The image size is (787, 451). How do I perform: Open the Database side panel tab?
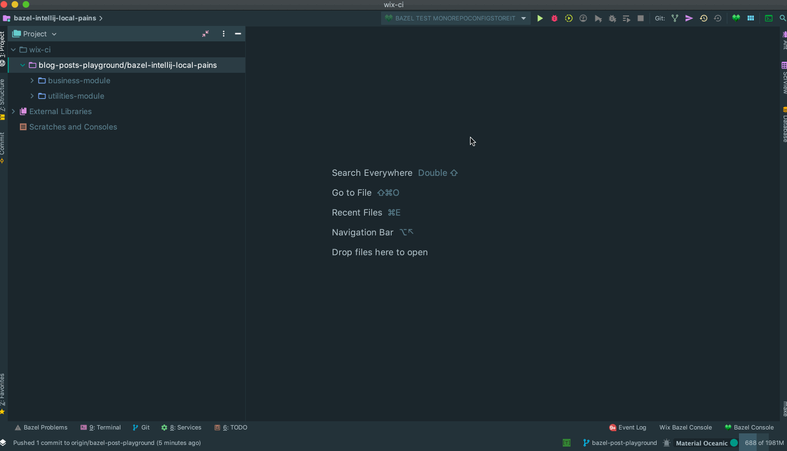click(x=784, y=124)
